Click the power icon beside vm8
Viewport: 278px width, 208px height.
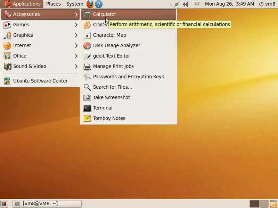coord(261,4)
